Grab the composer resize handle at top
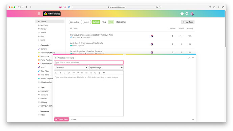Viewport: 233px width, 131px height. [x=124, y=54]
